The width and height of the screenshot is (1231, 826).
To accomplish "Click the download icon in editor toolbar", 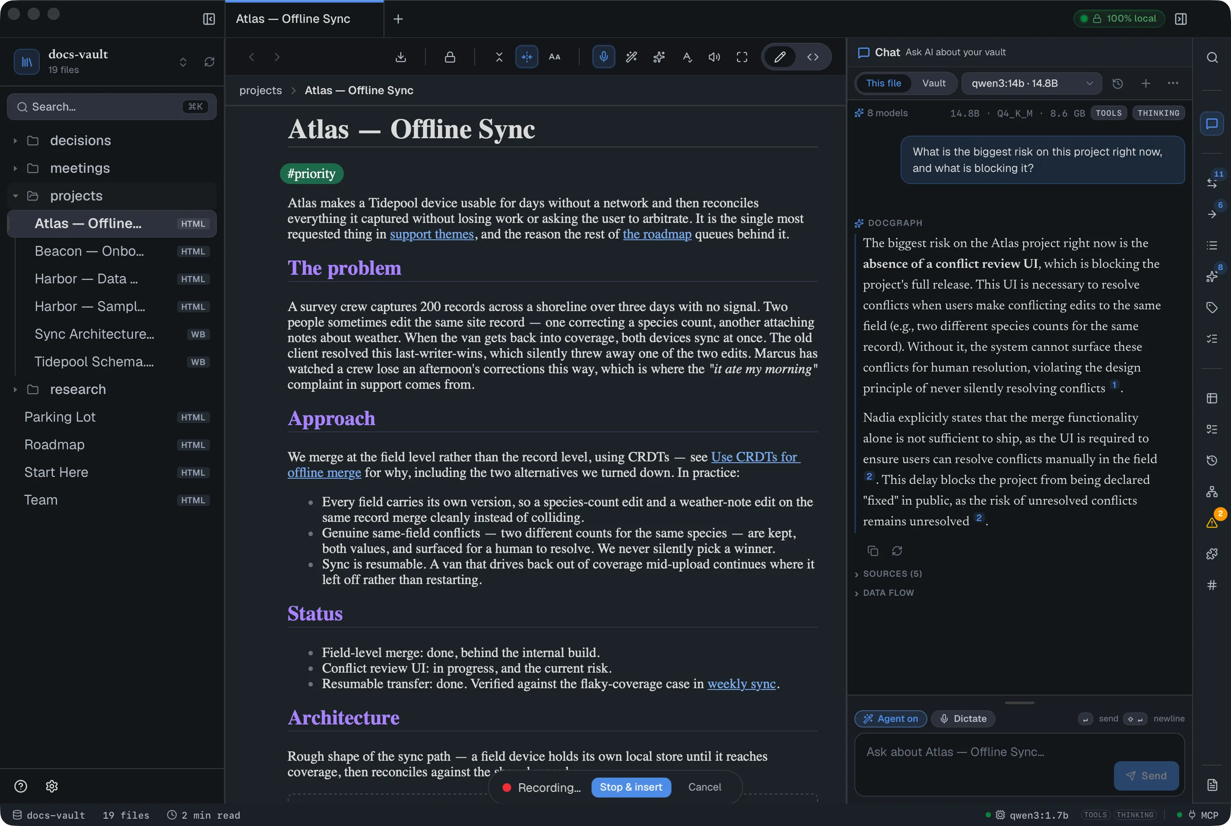I will (401, 57).
